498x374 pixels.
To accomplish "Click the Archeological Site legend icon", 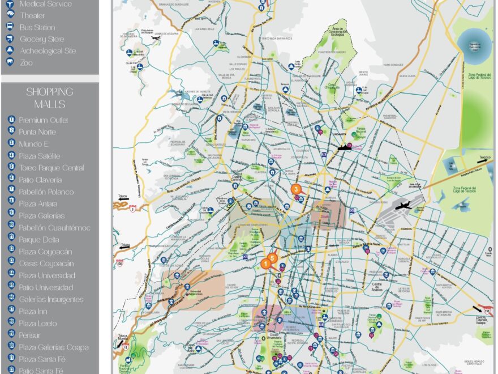I will (10, 51).
